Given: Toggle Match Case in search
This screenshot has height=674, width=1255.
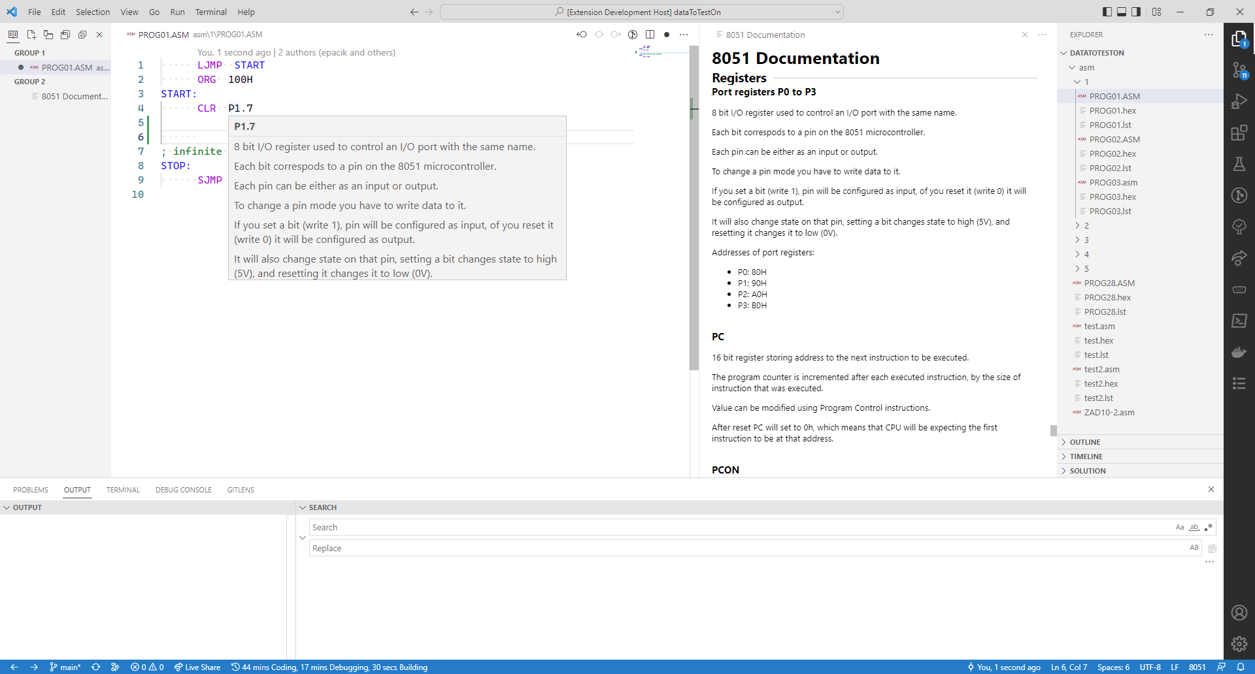Looking at the screenshot, I should tap(1180, 527).
